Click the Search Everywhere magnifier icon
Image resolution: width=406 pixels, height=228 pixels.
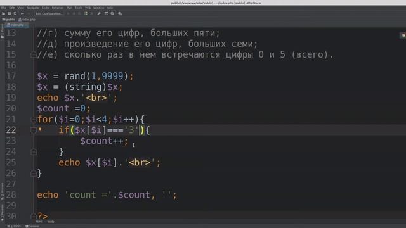[x=112, y=13]
